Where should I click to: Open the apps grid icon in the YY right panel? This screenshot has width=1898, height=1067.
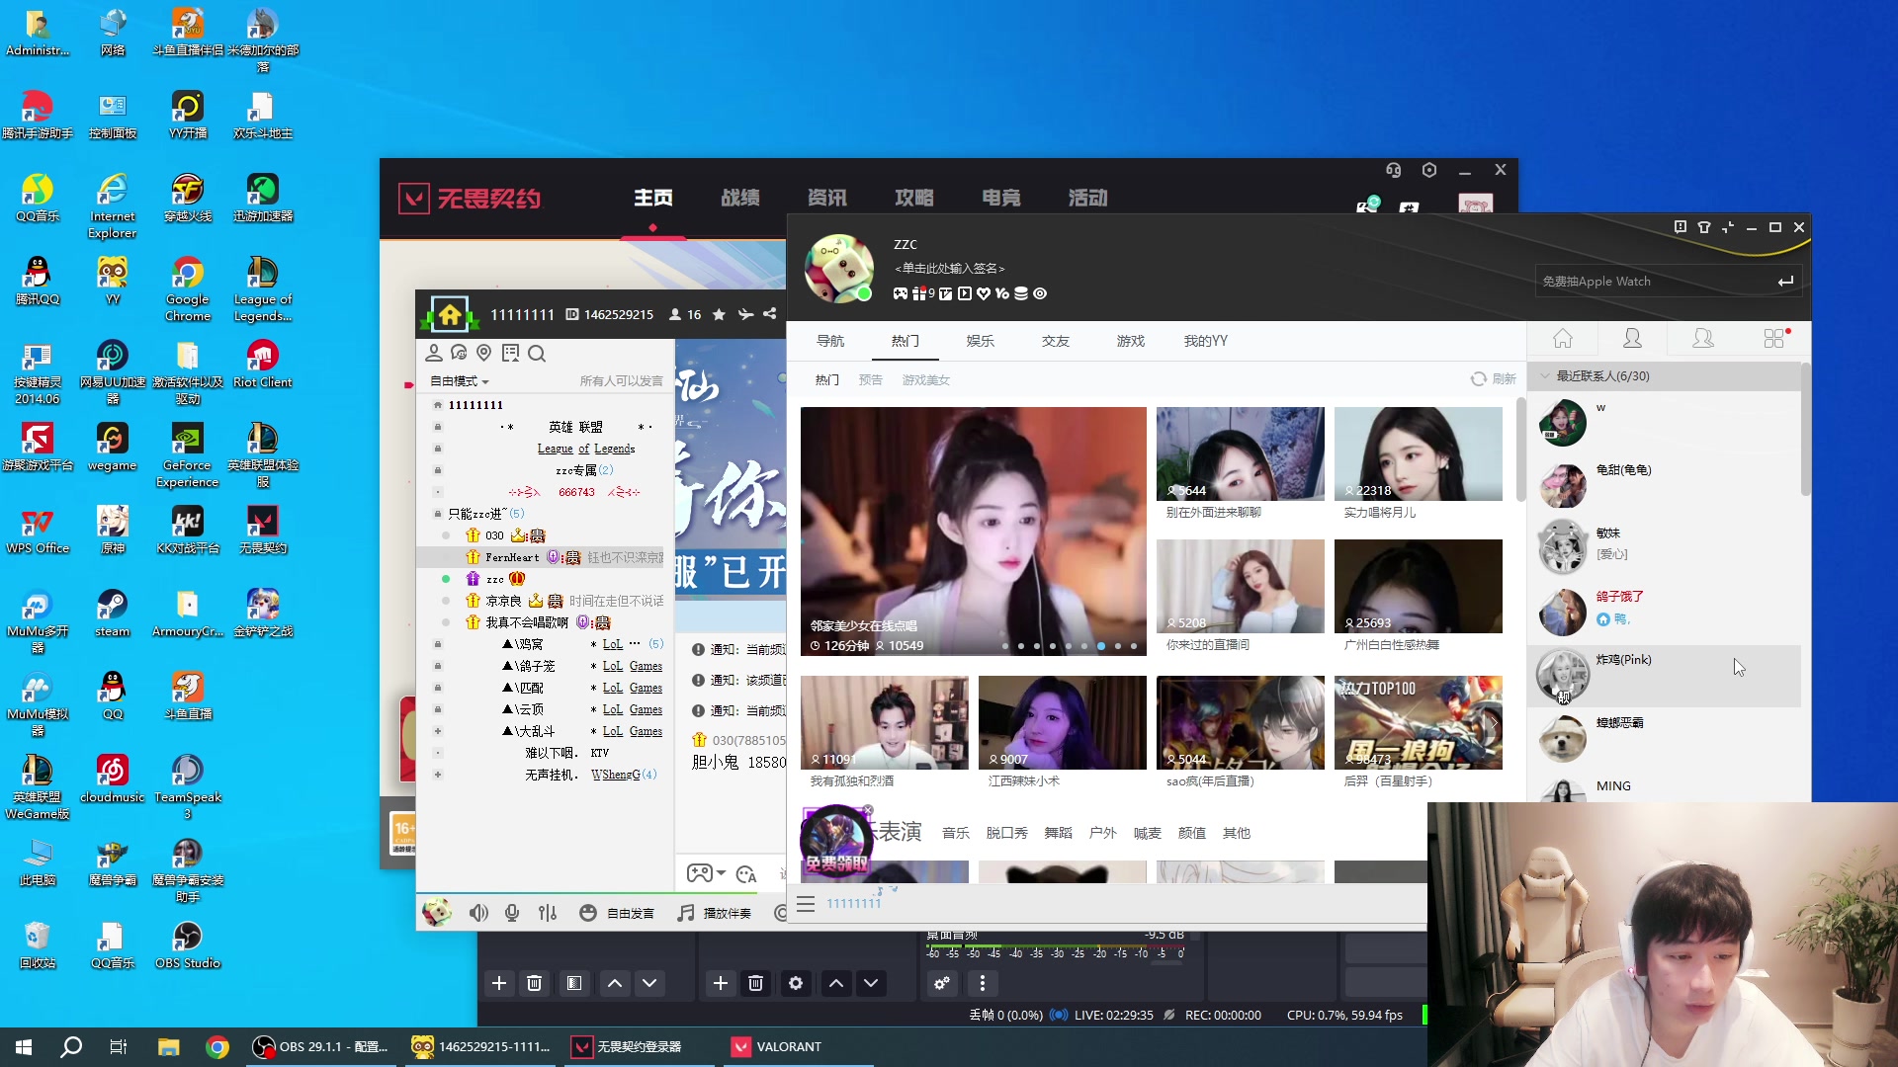1774,339
